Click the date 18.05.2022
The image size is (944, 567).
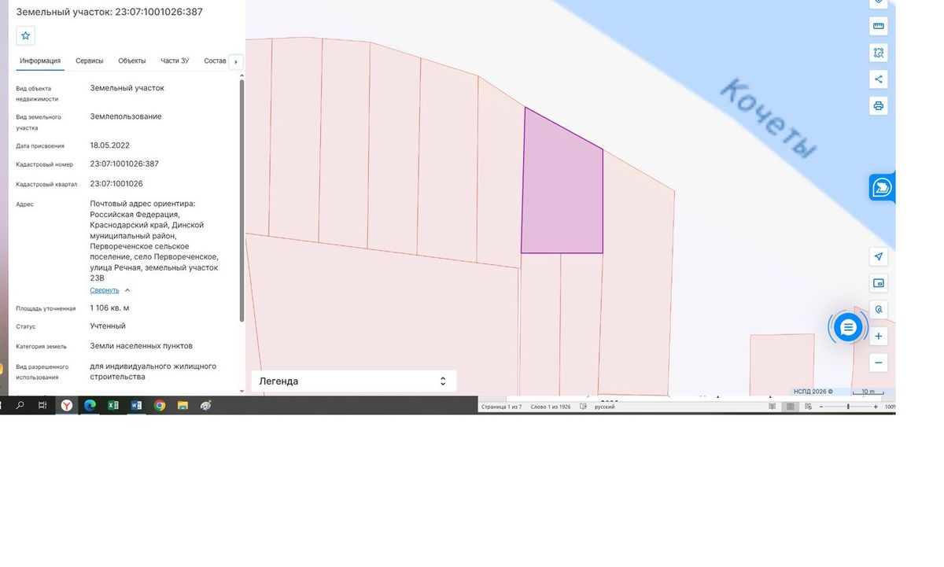click(109, 145)
